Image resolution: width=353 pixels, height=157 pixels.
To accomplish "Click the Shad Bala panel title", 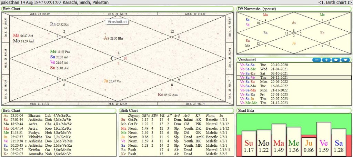I will (246, 110).
